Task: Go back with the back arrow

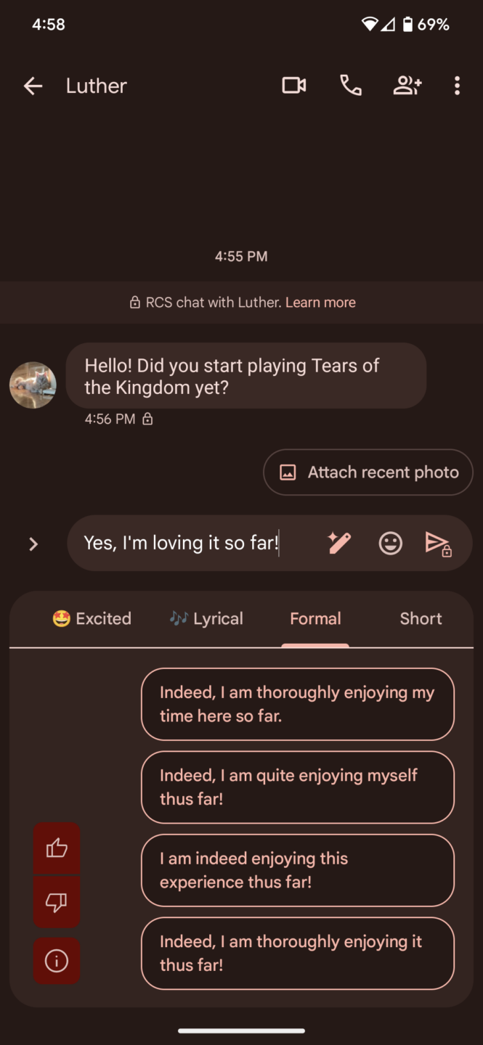Action: (x=33, y=86)
